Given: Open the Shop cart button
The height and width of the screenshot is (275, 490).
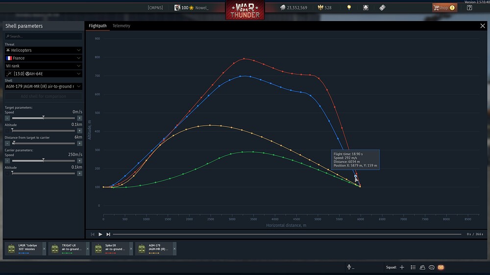Looking at the screenshot, I should pyautogui.click(x=444, y=7).
